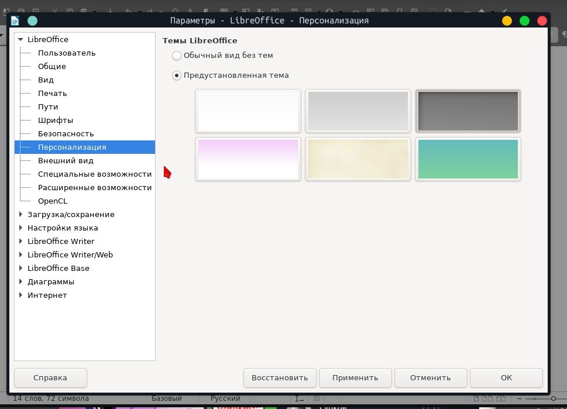Click '14 слов, 72 символа' in Writer status bar
The width and height of the screenshot is (567, 409).
[51, 398]
